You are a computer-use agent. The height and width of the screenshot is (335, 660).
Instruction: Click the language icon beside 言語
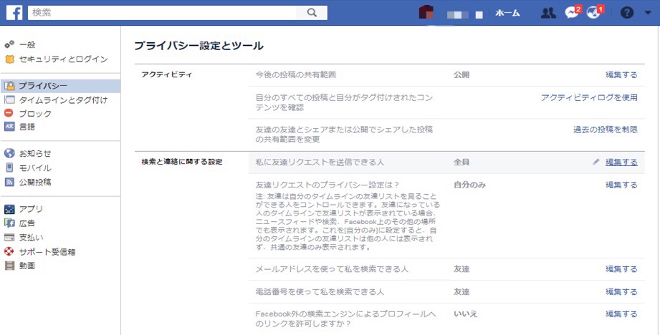pyautogui.click(x=9, y=127)
